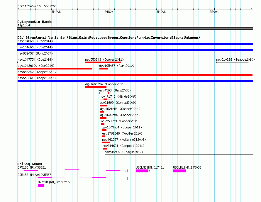Click the nsv553240 (Cooper2011) red loss bar
Screen dimensions: 261x202
pos(135,75)
